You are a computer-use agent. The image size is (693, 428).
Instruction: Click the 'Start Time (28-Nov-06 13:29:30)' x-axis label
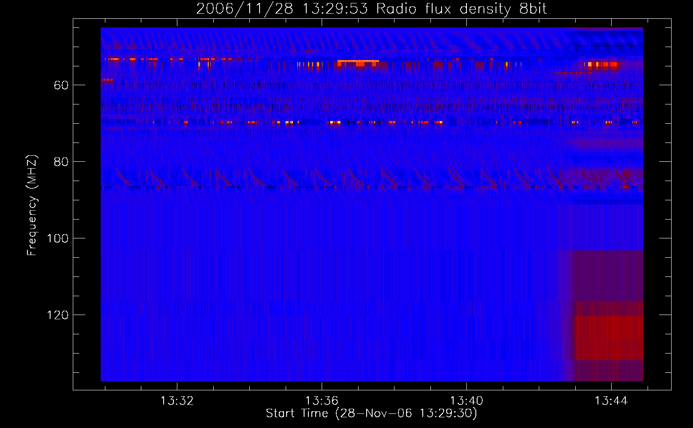(x=371, y=413)
